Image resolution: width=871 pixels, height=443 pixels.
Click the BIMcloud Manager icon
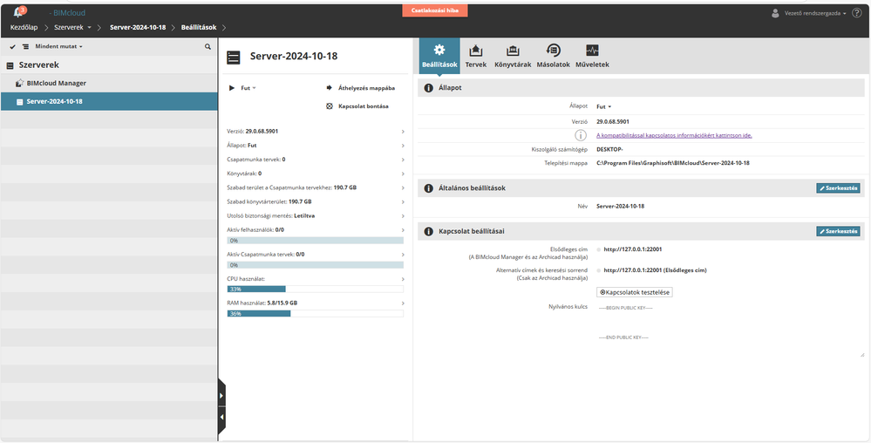(20, 83)
